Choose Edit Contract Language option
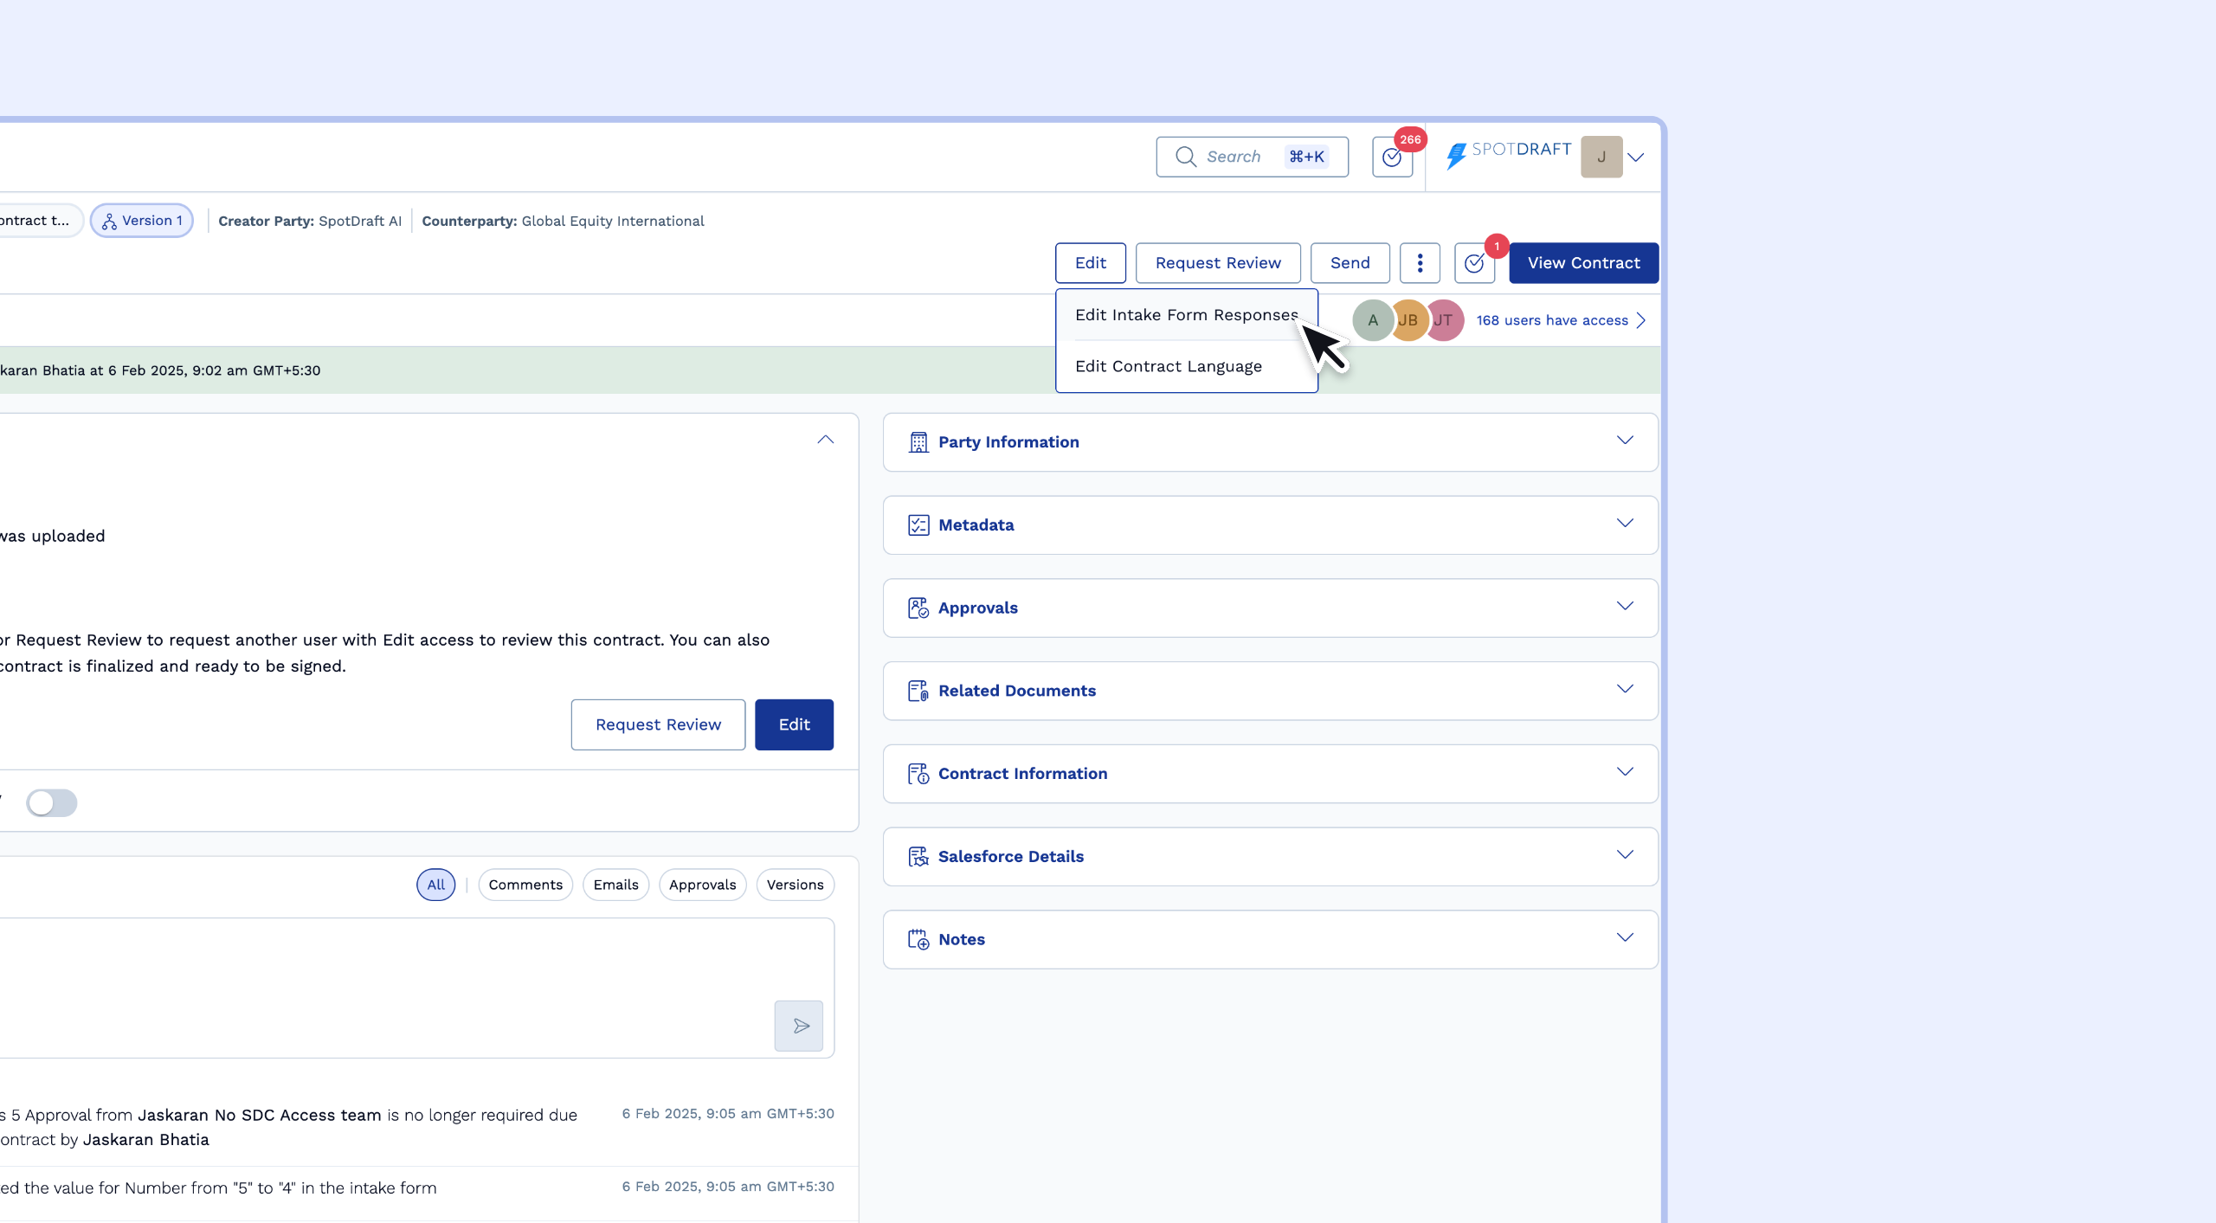The width and height of the screenshot is (2216, 1223). pyautogui.click(x=1187, y=367)
